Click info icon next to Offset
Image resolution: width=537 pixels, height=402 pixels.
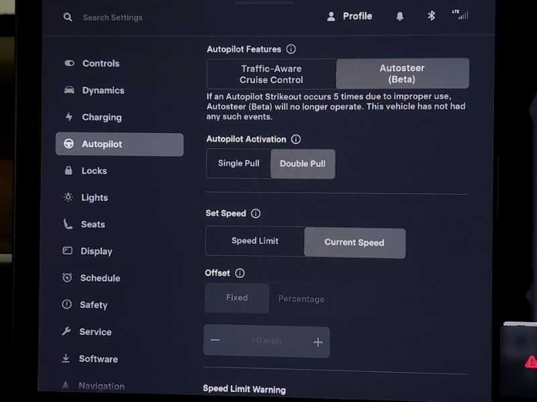240,273
